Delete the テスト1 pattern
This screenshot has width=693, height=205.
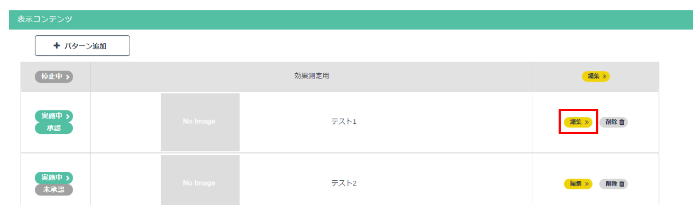point(614,122)
